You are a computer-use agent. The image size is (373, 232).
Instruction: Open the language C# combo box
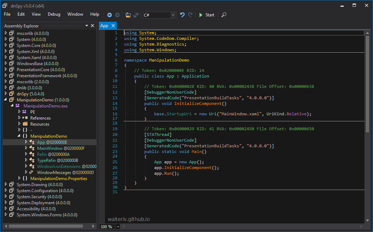point(159,15)
